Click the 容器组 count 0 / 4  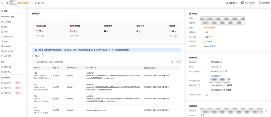click(172, 31)
